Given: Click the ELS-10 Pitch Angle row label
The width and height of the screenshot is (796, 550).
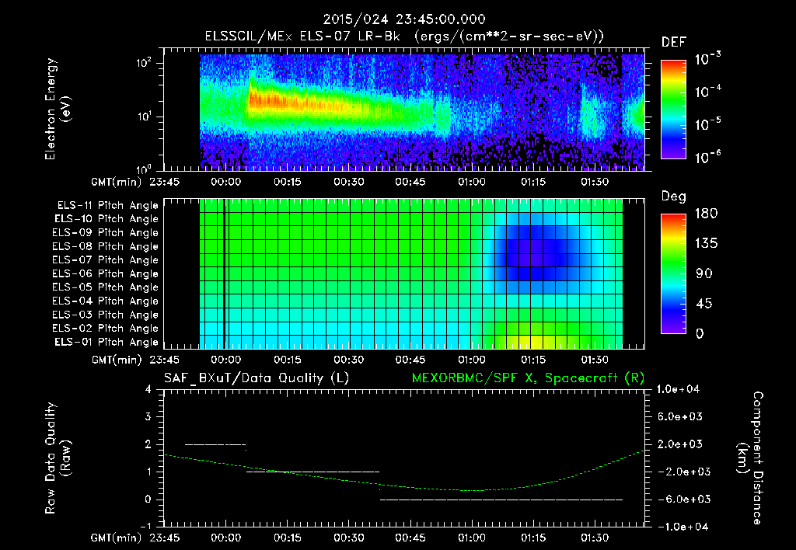Looking at the screenshot, I should pyautogui.click(x=106, y=219).
